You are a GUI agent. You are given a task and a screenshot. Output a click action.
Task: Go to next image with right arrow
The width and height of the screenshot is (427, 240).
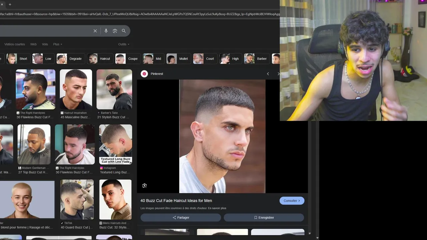[x=278, y=74]
